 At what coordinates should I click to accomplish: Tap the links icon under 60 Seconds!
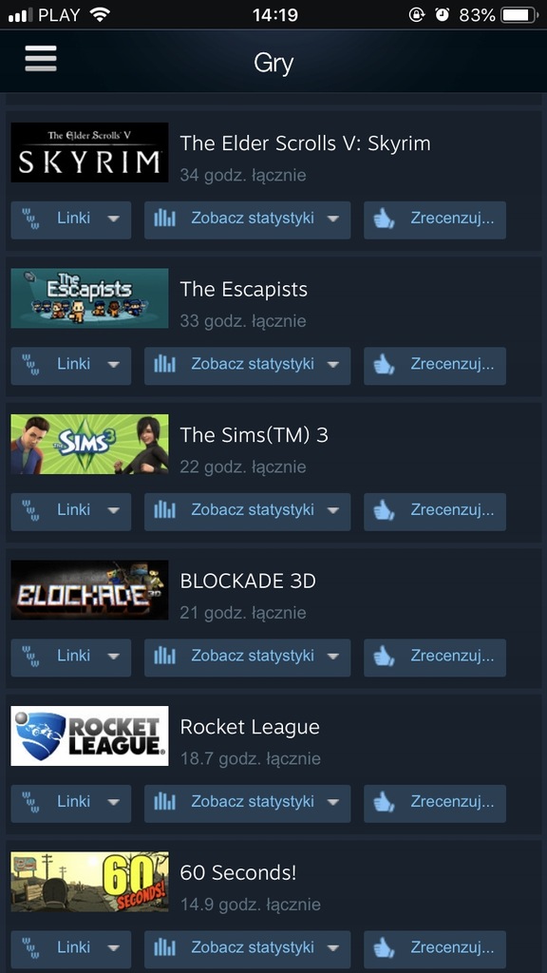tap(30, 947)
